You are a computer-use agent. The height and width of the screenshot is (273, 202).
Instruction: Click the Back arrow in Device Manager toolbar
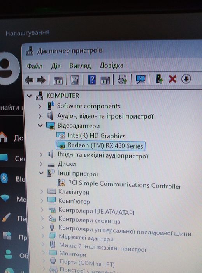(29, 80)
